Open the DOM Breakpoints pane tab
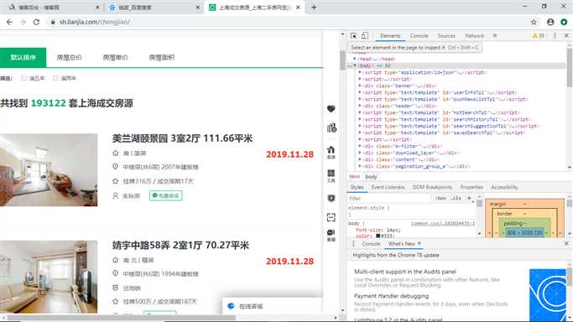This screenshot has width=573, height=322. pos(432,187)
